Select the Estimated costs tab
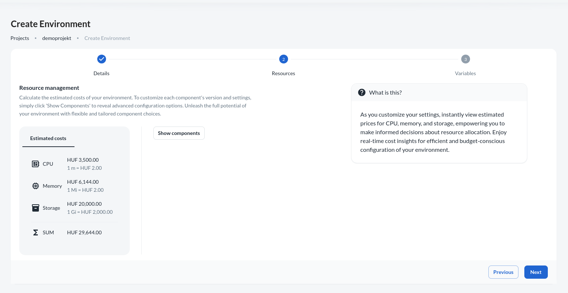568x293 pixels. (x=48, y=138)
